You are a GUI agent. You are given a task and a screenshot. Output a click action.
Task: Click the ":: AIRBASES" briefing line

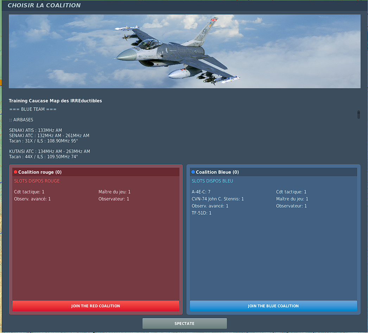[21, 120]
